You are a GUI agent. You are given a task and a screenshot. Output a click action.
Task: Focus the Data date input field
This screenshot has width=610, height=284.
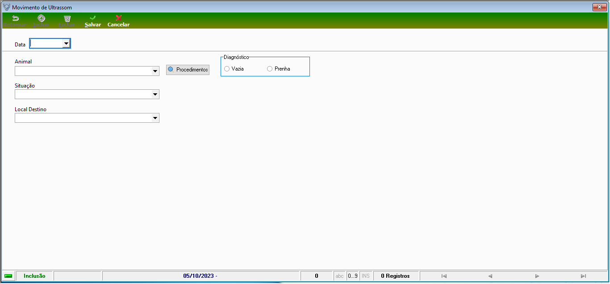click(x=46, y=43)
